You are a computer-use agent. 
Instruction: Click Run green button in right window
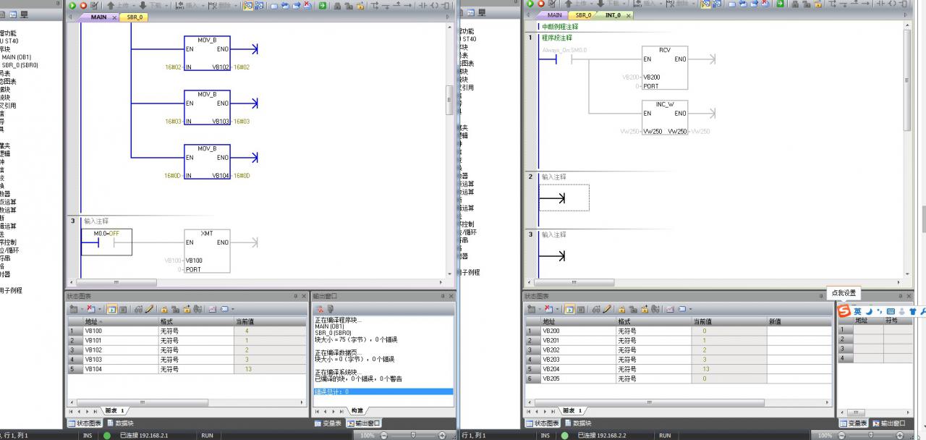point(530,4)
